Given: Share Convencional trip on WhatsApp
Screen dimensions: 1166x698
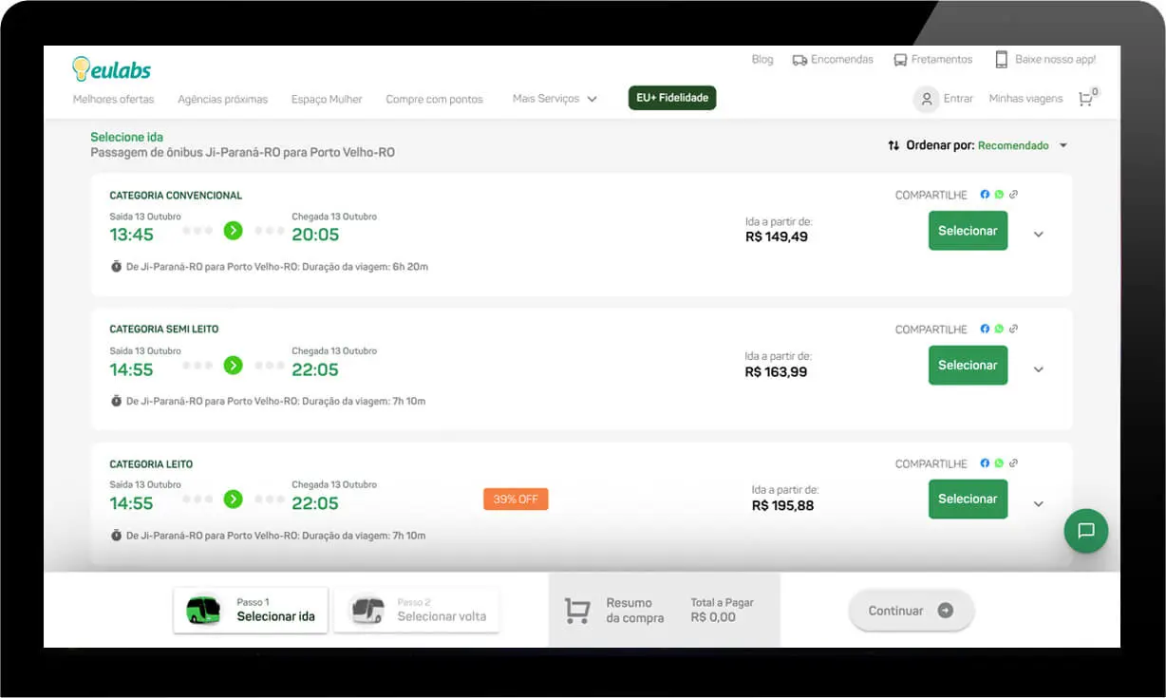Looking at the screenshot, I should pyautogui.click(x=999, y=195).
